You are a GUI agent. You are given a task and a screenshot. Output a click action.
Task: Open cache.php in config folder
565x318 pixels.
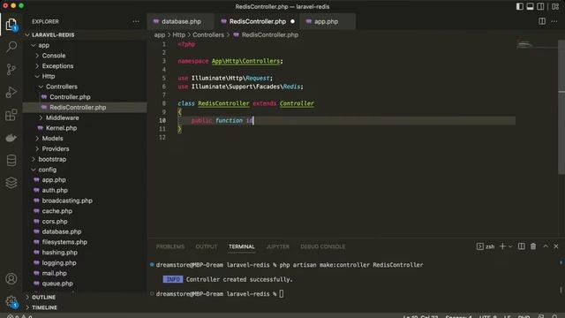pyautogui.click(x=85, y=211)
